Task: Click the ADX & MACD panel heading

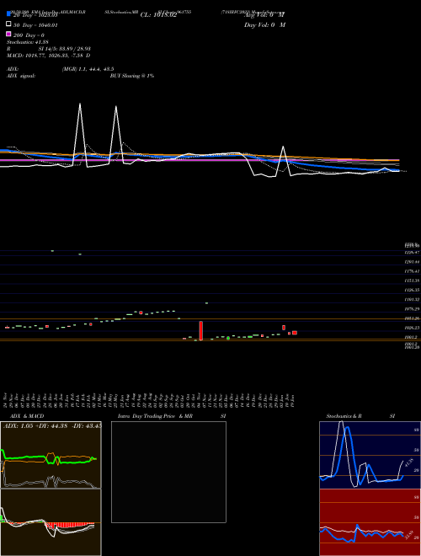Action: (x=27, y=416)
